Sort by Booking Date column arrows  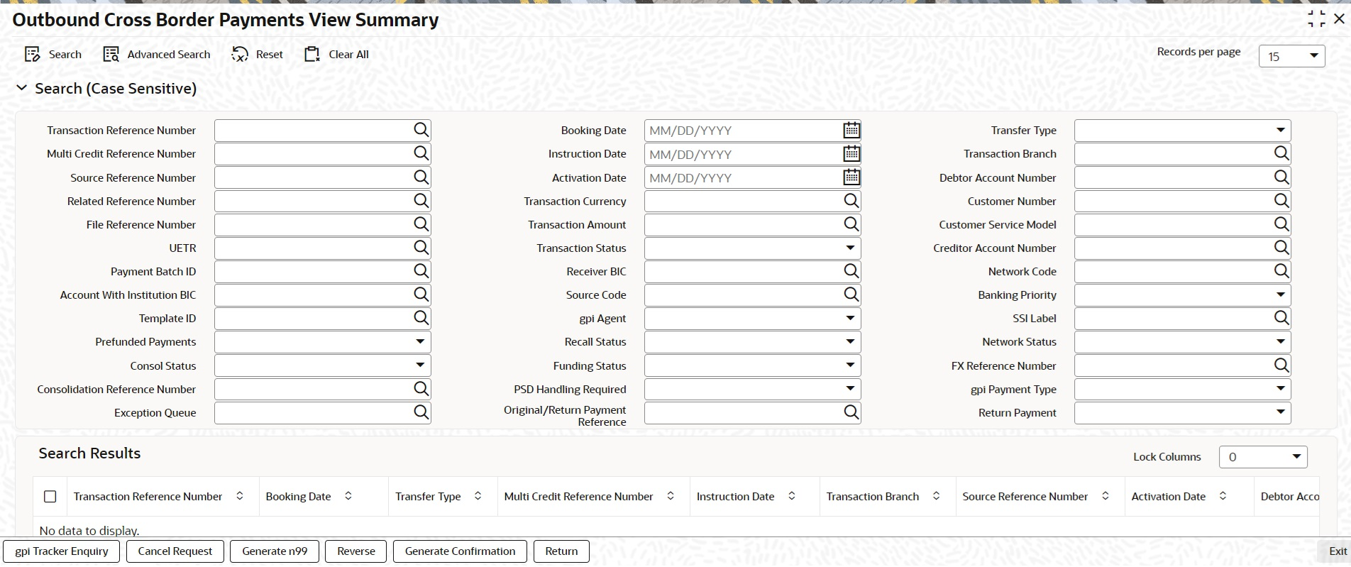348,496
